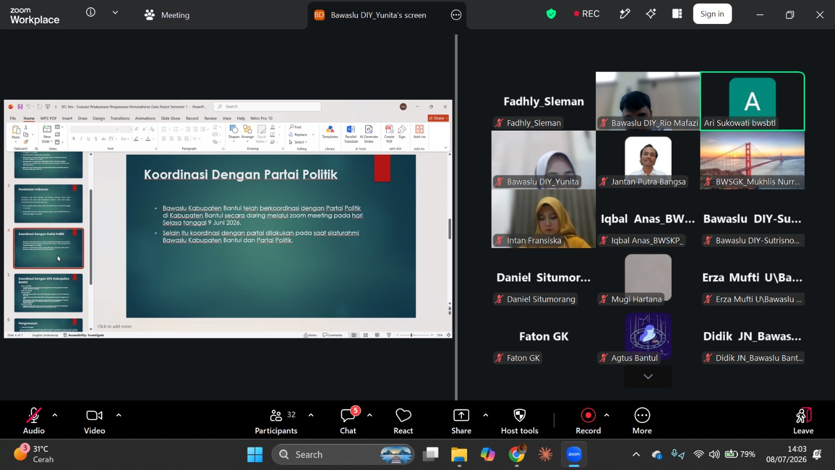The width and height of the screenshot is (835, 470).
Task: Click the shared PowerPoint screen area
Action: pyautogui.click(x=228, y=219)
